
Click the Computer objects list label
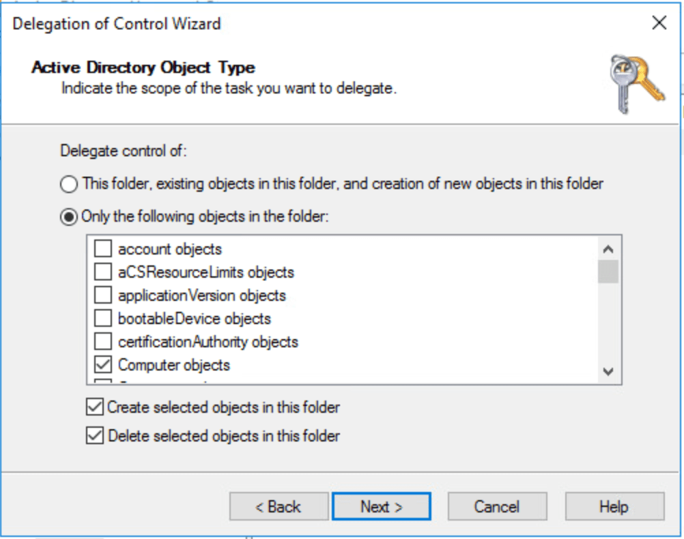(174, 364)
